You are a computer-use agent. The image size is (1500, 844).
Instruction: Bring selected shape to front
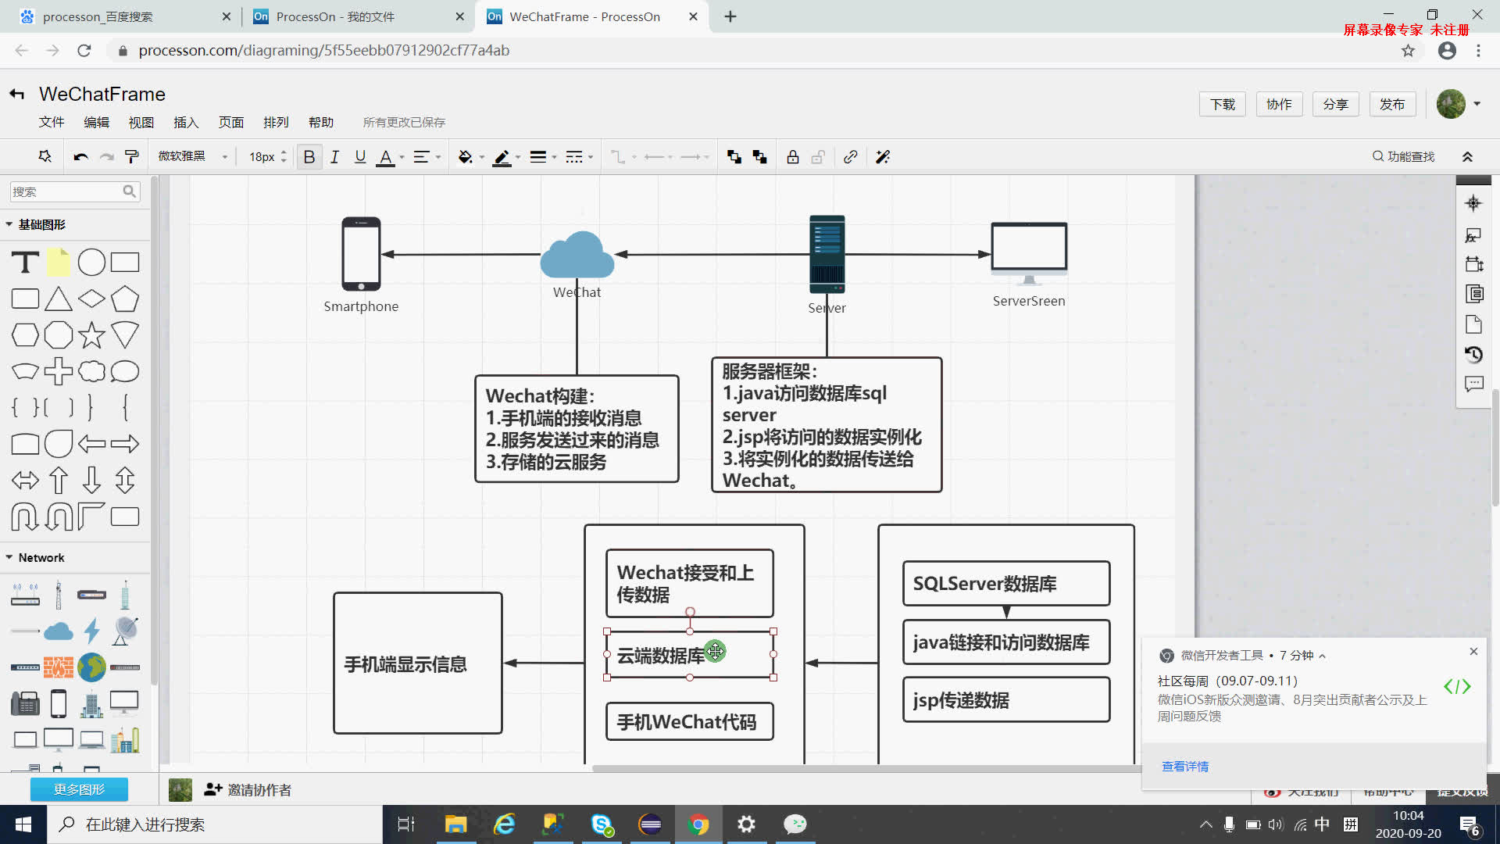pos(734,157)
